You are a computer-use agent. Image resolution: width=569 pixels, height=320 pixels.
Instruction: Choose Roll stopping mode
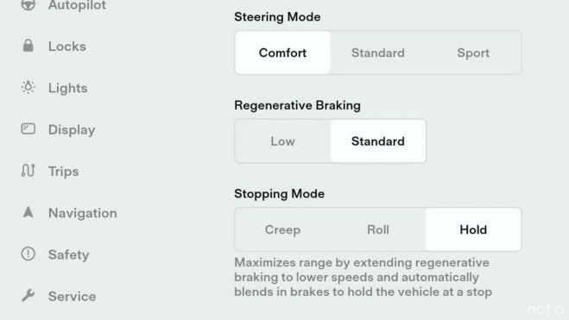click(378, 229)
